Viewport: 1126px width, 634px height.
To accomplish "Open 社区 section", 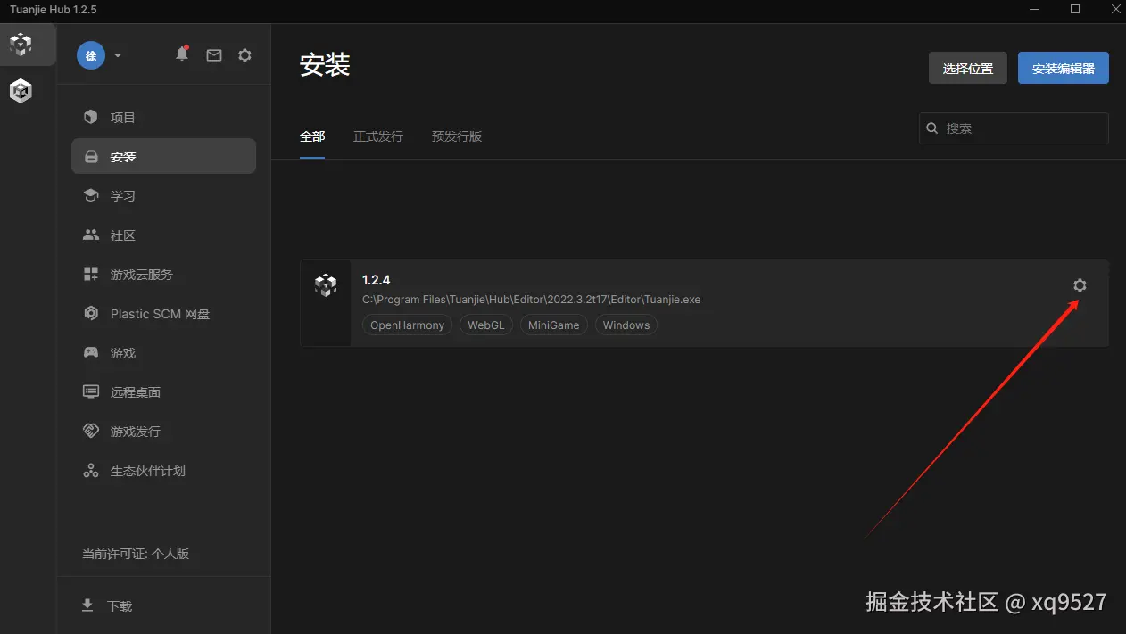I will click(163, 235).
